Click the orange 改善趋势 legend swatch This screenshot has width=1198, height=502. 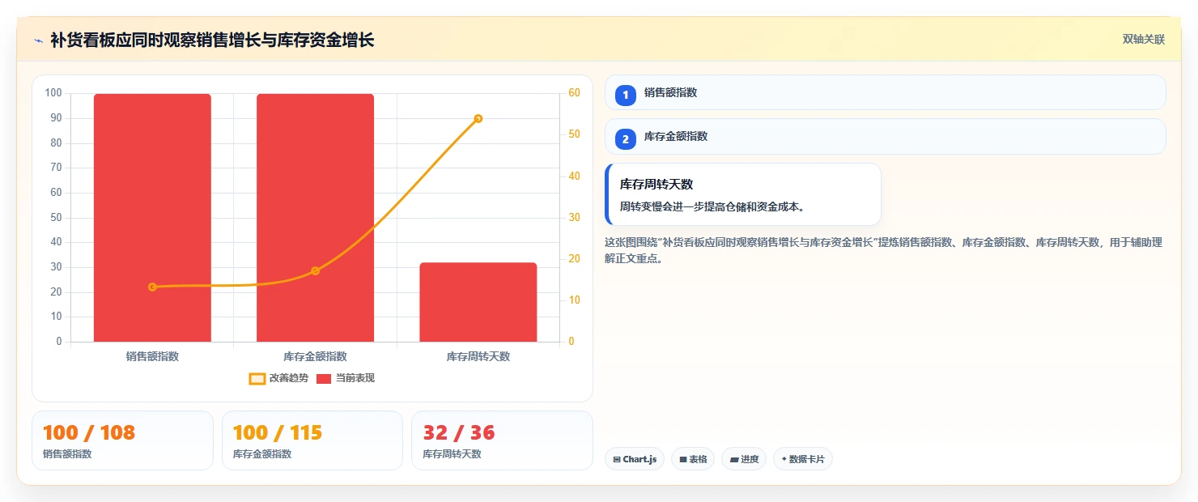pyautogui.click(x=257, y=379)
